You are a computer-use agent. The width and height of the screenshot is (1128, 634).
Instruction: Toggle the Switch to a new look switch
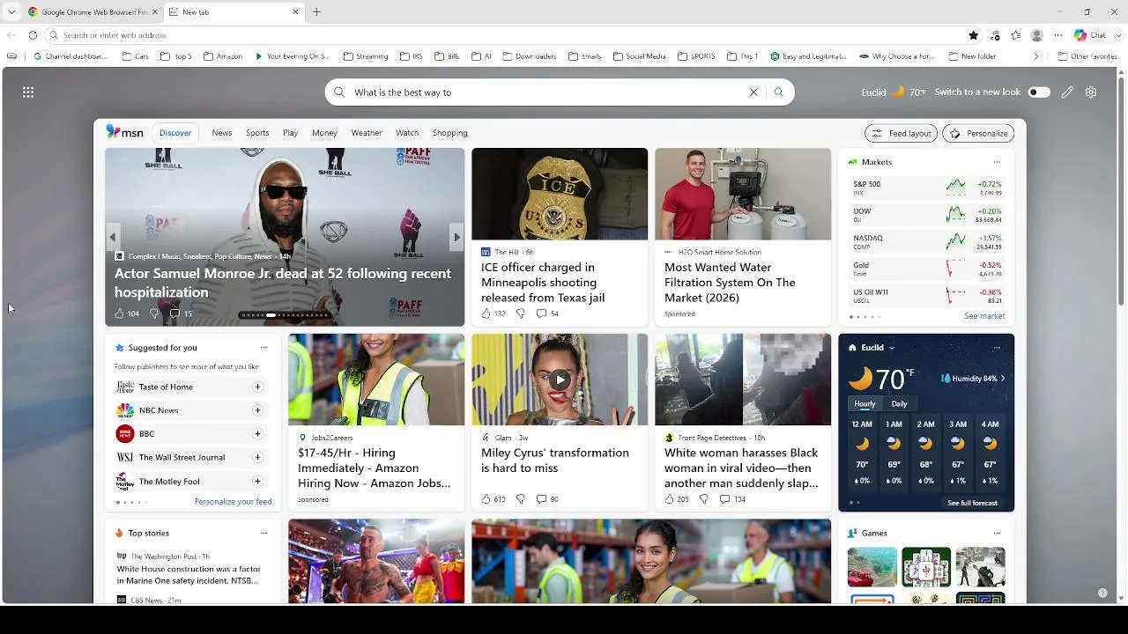[1039, 92]
